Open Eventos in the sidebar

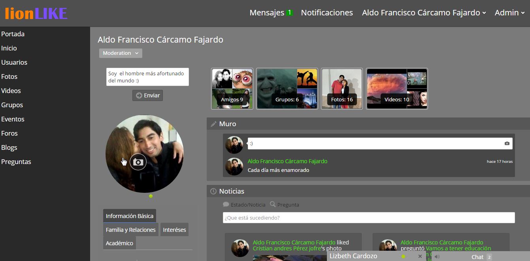click(x=13, y=119)
